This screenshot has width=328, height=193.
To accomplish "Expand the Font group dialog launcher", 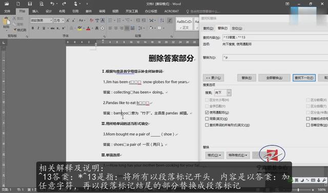I will 105,36.
